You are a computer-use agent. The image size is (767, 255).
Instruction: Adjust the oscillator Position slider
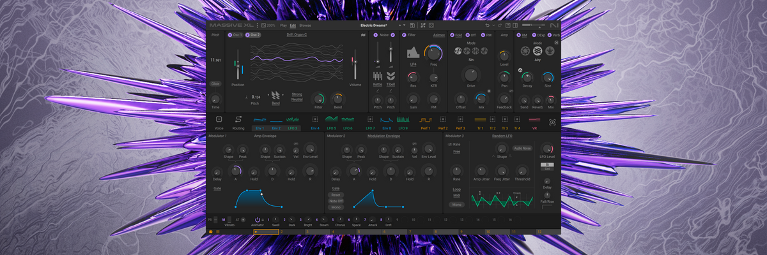pos(238,65)
